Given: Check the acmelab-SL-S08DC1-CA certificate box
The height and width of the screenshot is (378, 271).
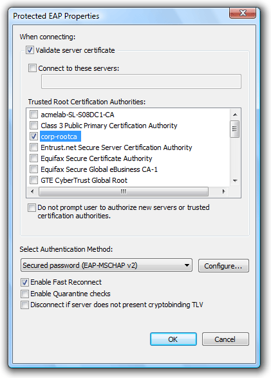Looking at the screenshot, I should click(x=33, y=114).
